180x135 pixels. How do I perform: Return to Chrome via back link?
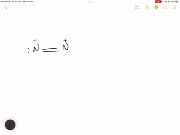point(6,1)
